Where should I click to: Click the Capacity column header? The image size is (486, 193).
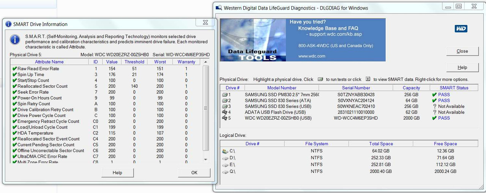pyautogui.click(x=412, y=88)
